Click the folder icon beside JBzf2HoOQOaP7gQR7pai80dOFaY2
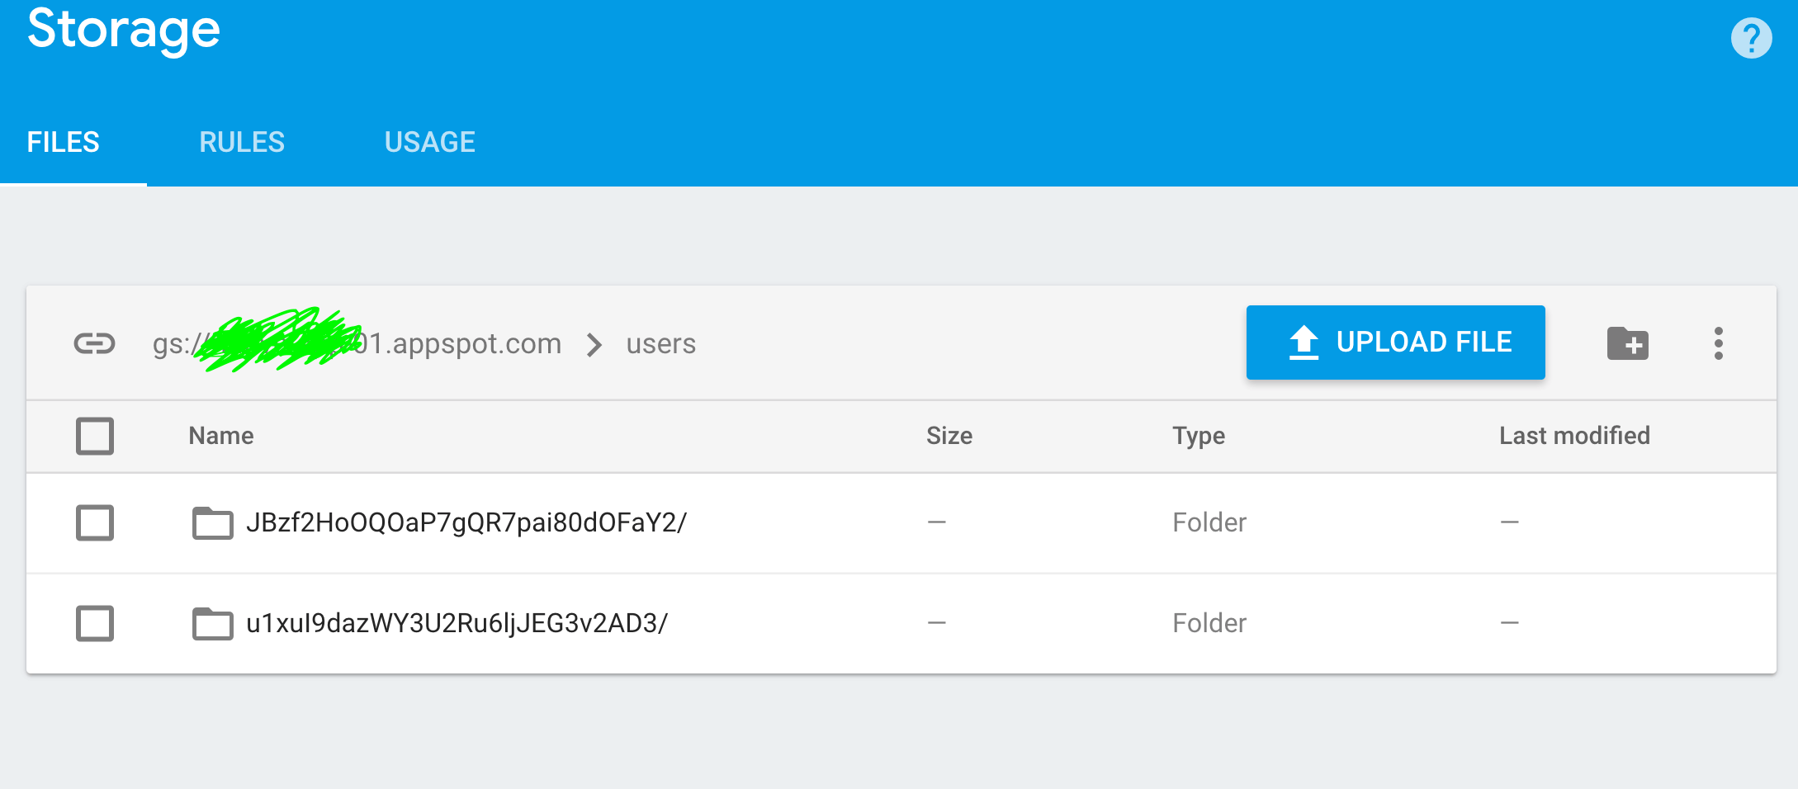Image resolution: width=1798 pixels, height=789 pixels. [213, 522]
